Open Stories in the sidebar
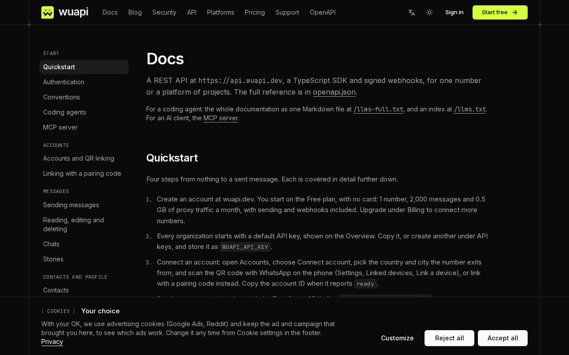569x355 pixels. pos(84,259)
